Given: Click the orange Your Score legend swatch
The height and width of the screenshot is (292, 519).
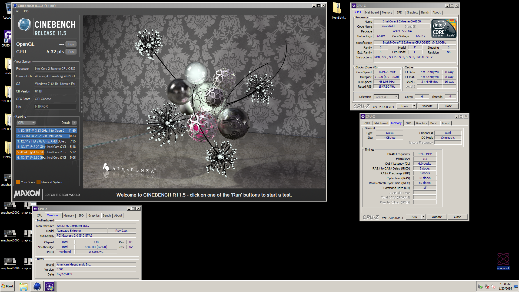Looking at the screenshot, I should [x=18, y=182].
